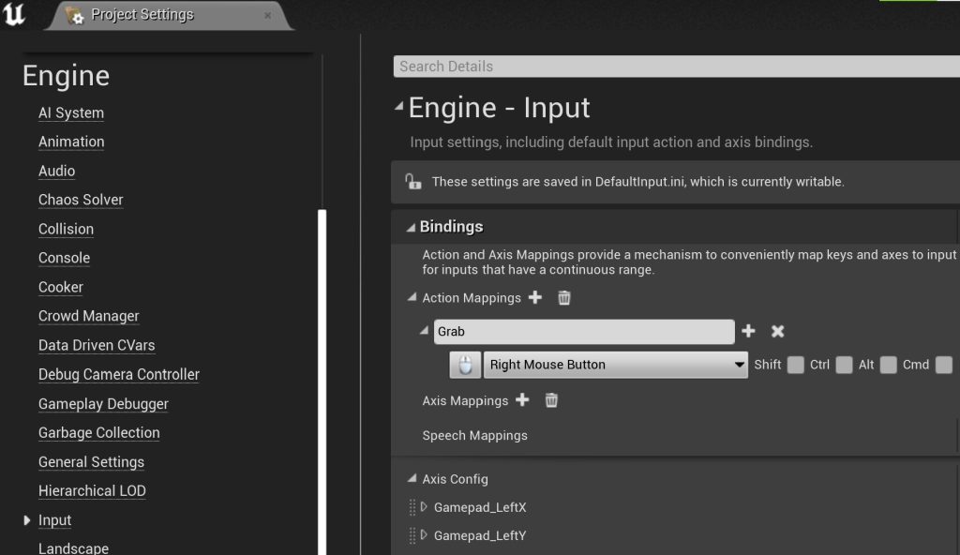This screenshot has width=960, height=555.
Task: Open the Right Mouse Button key dropdown
Action: click(615, 365)
